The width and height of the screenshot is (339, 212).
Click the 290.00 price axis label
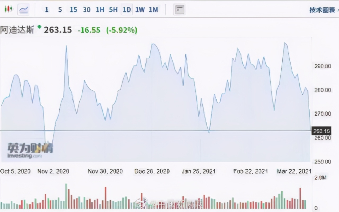coord(322,66)
